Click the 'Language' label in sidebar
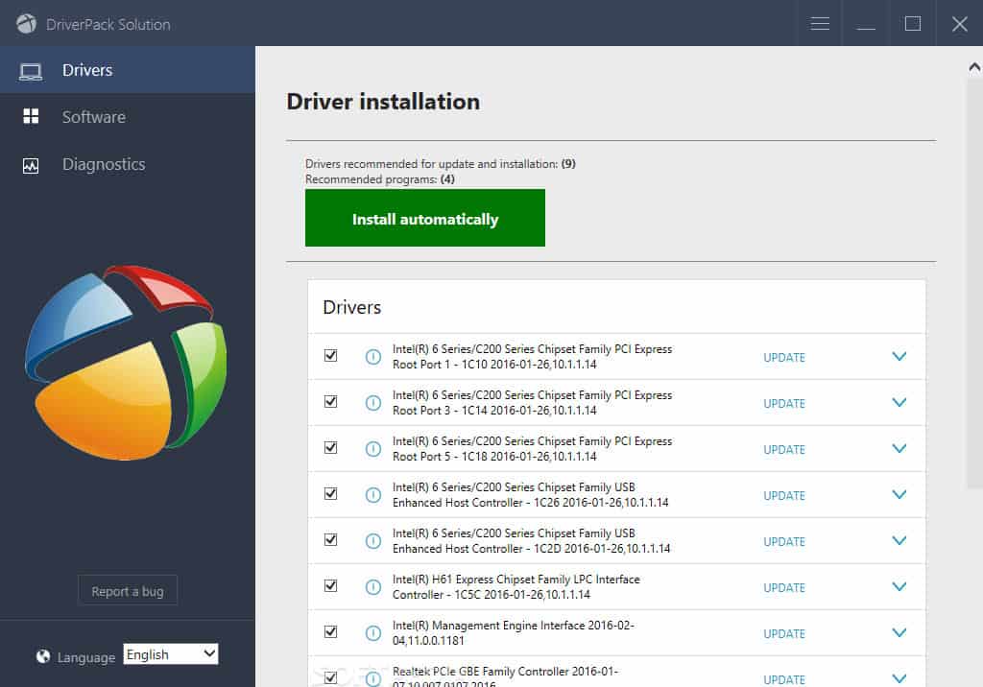983x687 pixels. (86, 657)
